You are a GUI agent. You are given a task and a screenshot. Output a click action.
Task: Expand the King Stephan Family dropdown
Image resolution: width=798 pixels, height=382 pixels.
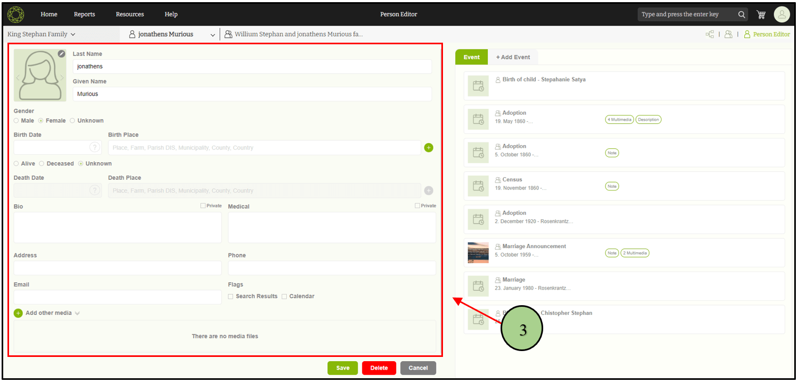pyautogui.click(x=42, y=34)
